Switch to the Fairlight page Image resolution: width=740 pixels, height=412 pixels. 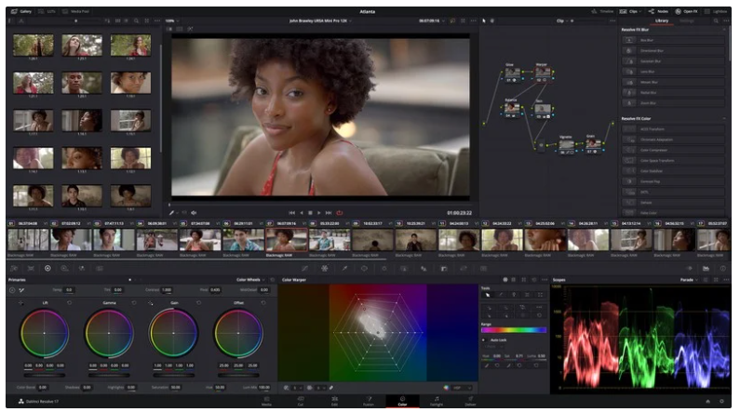437,401
